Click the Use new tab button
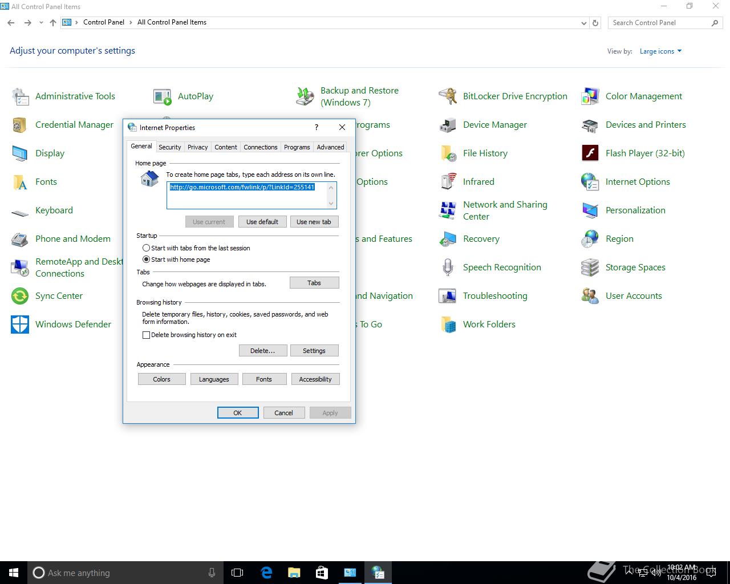730x584 pixels. point(314,222)
